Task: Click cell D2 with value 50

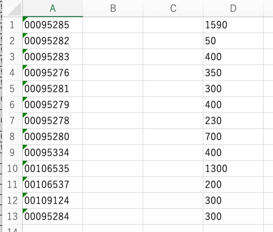Action: [233, 41]
